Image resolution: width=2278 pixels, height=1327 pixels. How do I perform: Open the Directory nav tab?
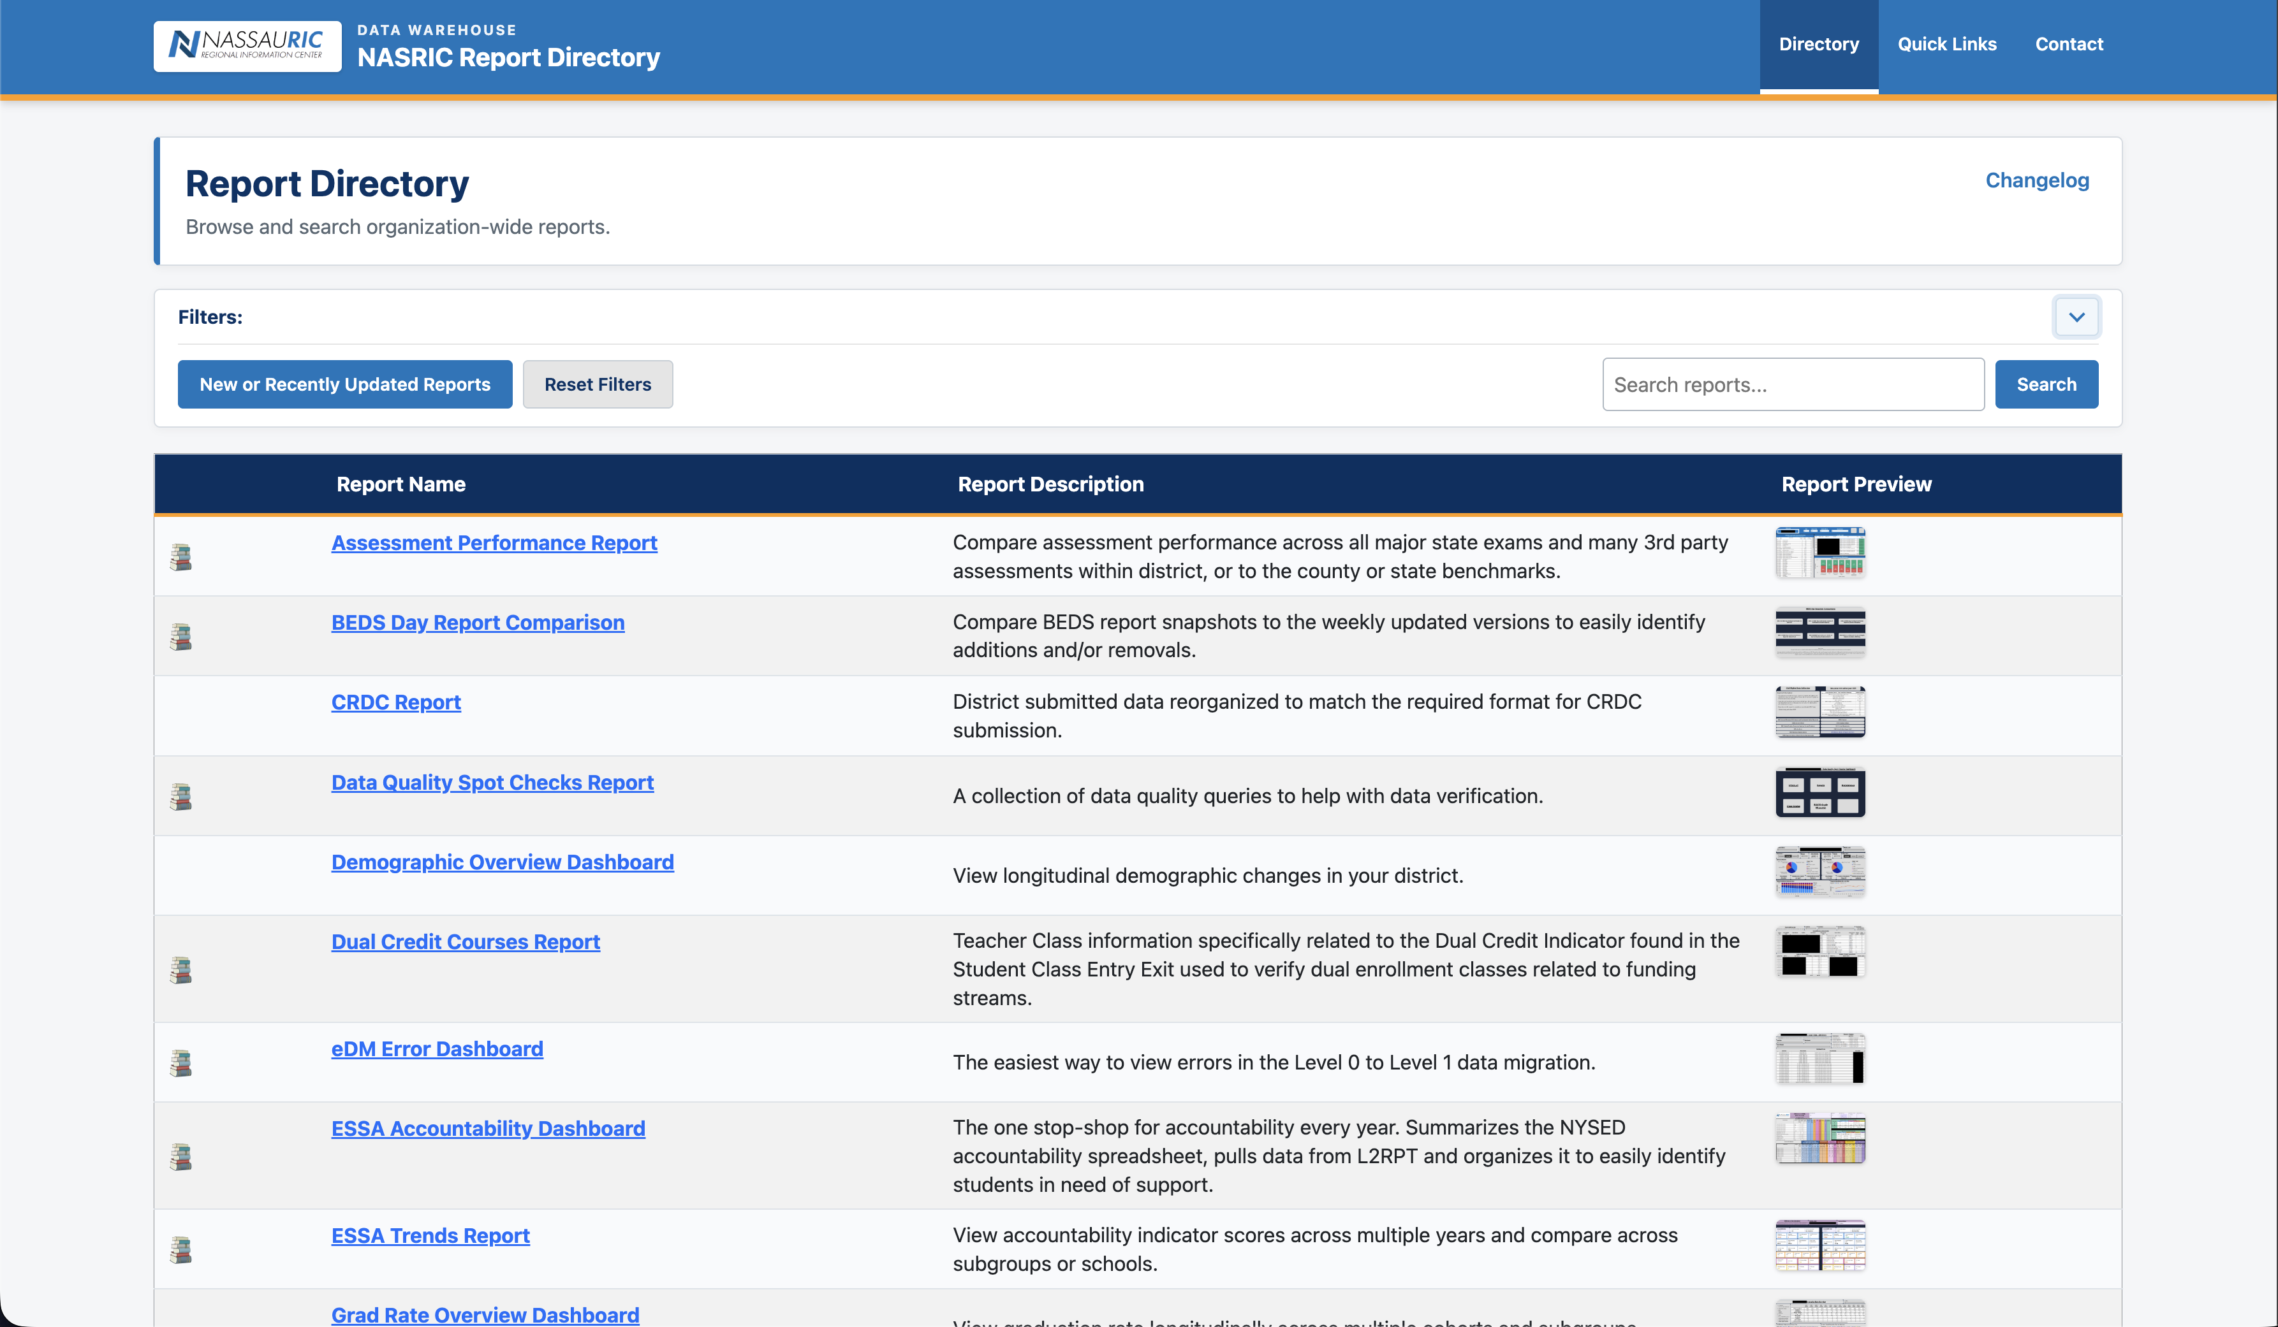pyautogui.click(x=1819, y=44)
